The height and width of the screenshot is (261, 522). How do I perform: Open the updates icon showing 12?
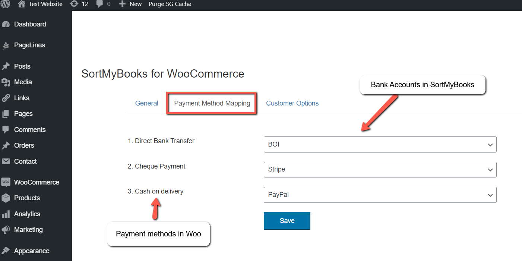74,4
